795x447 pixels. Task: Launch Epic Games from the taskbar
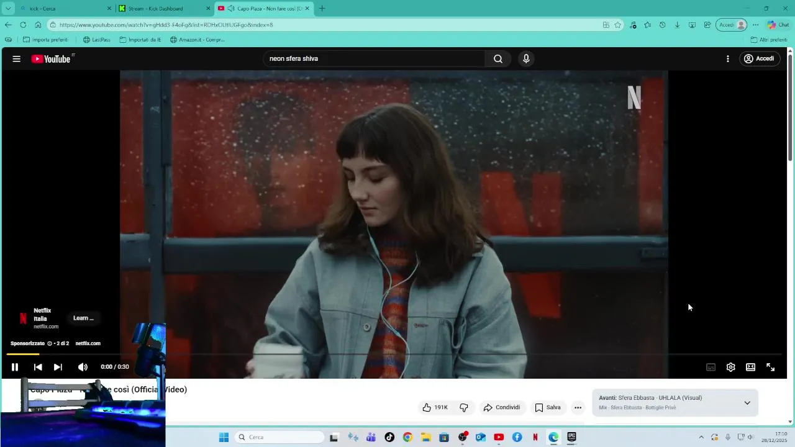coord(571,437)
